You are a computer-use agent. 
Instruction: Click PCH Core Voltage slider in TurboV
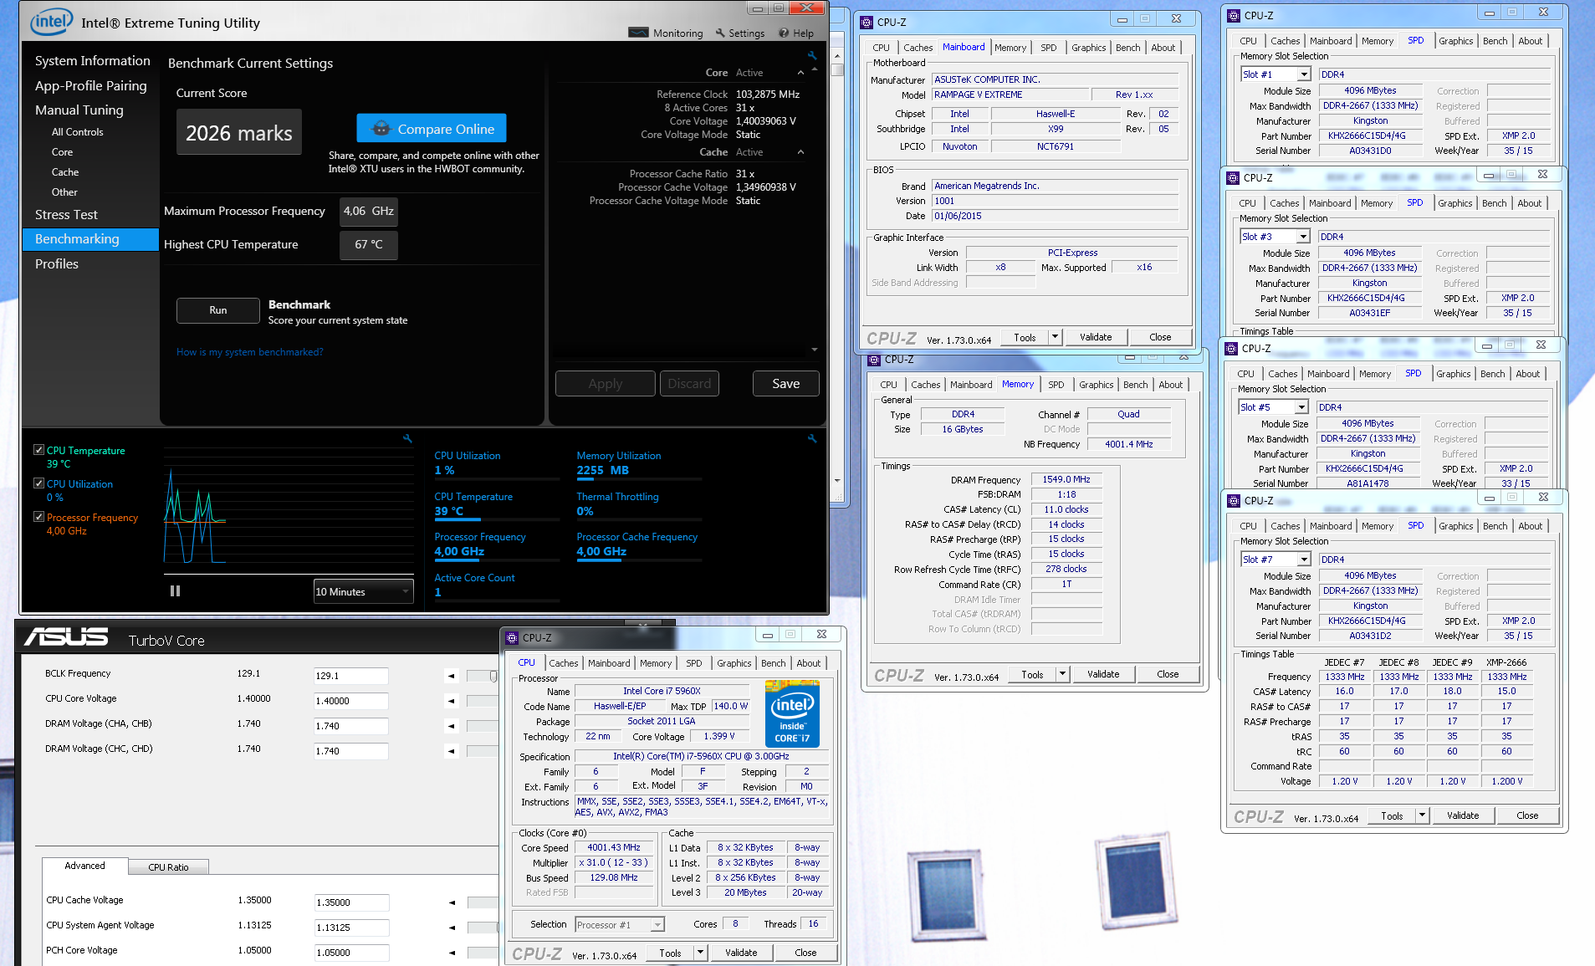click(x=483, y=953)
